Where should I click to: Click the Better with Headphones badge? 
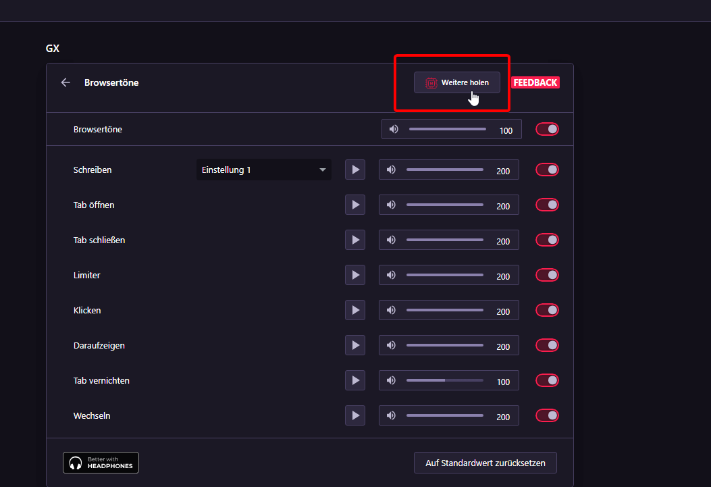coord(101,463)
